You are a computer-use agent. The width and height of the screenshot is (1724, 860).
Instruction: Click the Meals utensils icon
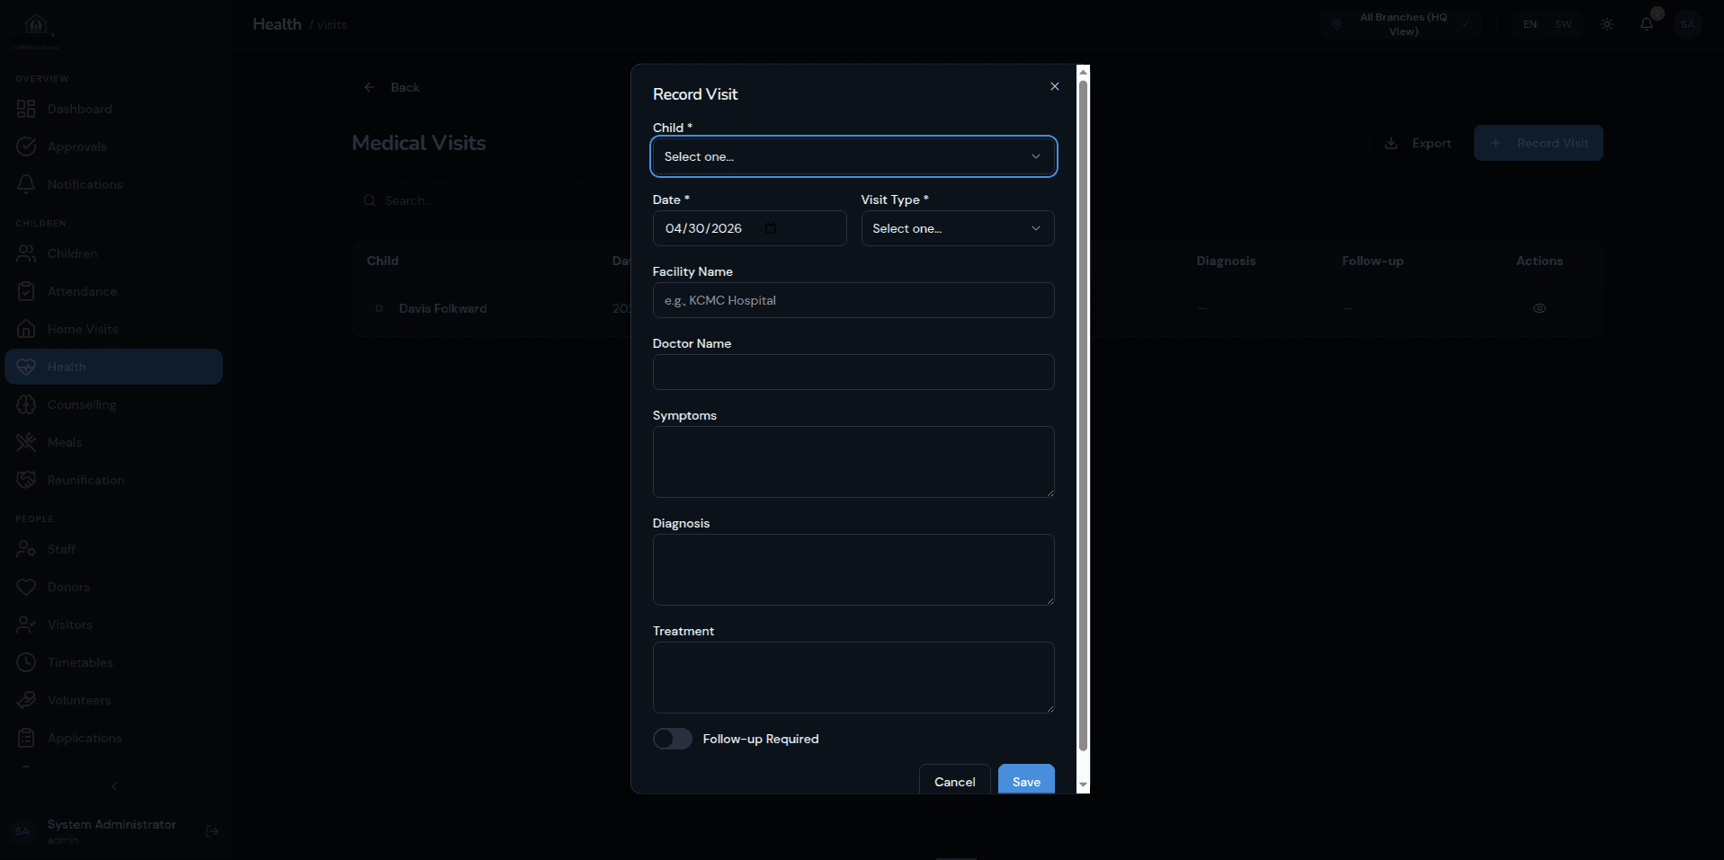pyautogui.click(x=26, y=442)
